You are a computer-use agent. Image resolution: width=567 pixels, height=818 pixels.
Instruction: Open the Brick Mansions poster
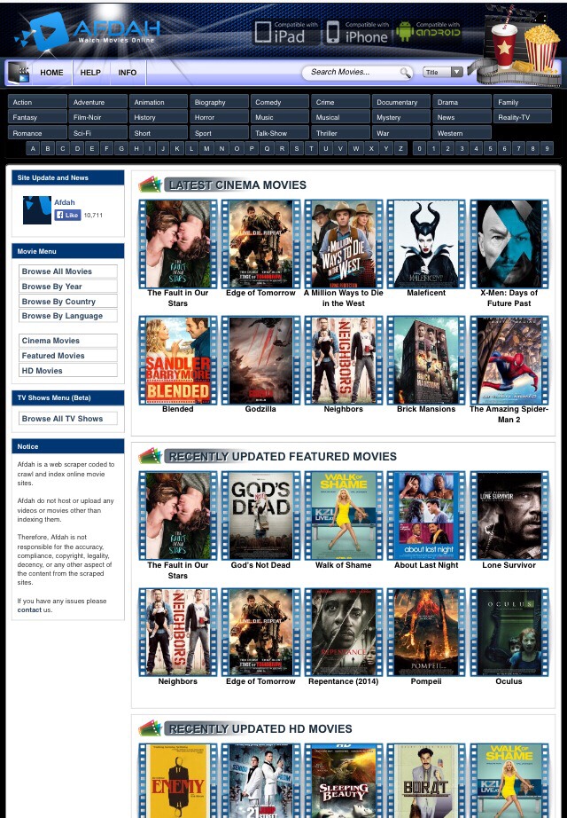point(426,360)
